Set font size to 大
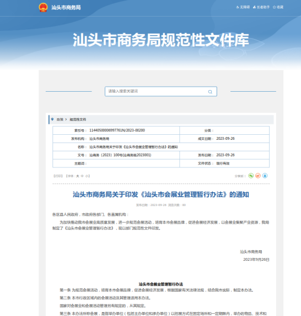The width and height of the screenshot is (301, 316). 78,176
